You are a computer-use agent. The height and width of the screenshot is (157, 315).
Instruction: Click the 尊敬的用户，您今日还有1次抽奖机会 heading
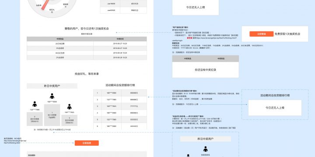point(87,29)
